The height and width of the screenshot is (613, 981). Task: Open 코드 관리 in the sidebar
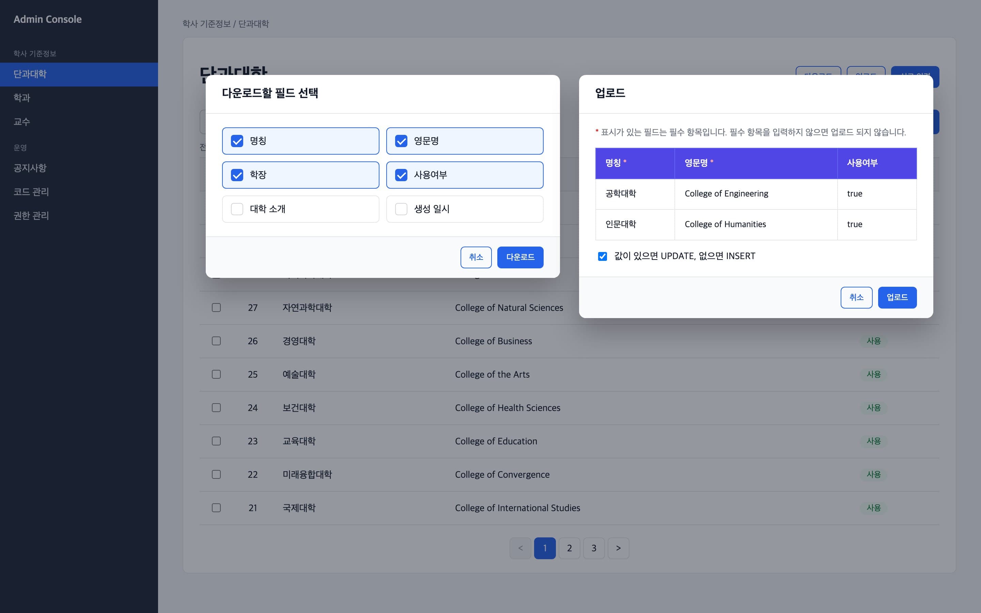click(79, 192)
